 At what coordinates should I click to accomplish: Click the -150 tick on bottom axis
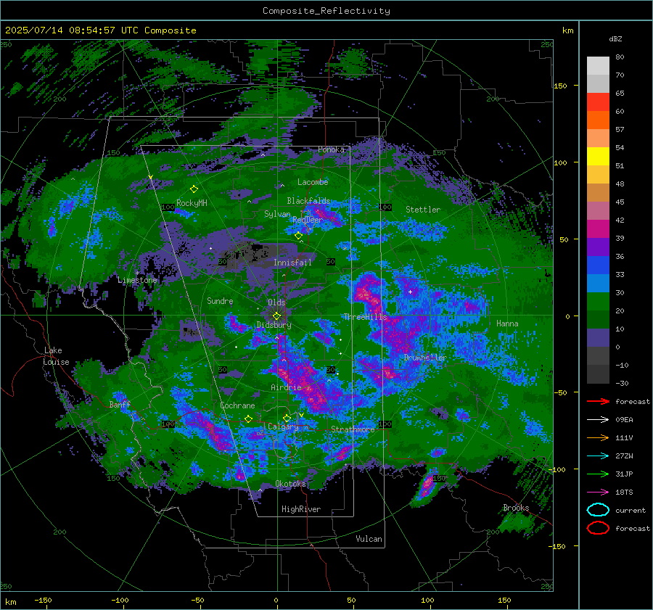pos(43,600)
